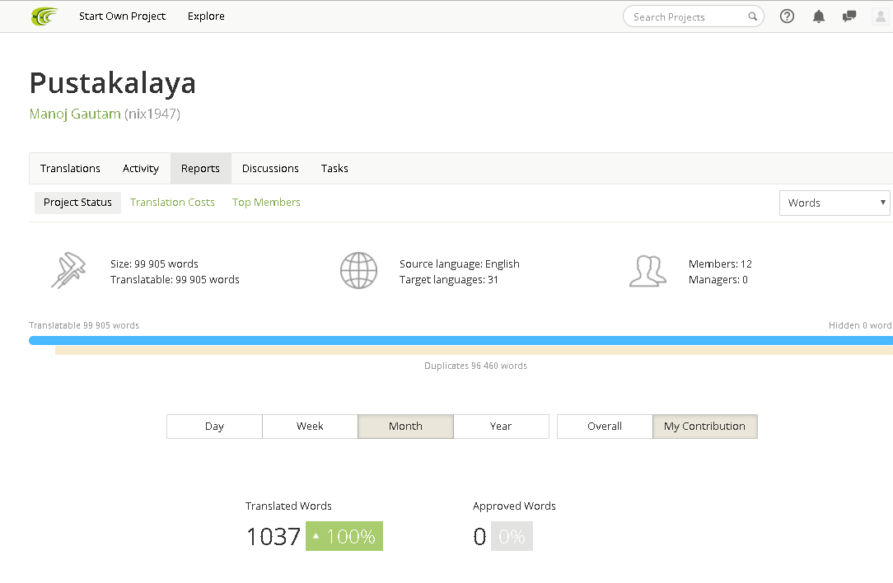Click the grey 0% change badge
The height and width of the screenshot is (583, 893).
coord(512,536)
